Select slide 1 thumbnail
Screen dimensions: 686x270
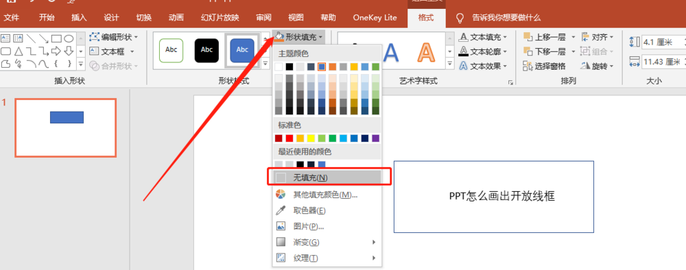point(66,127)
